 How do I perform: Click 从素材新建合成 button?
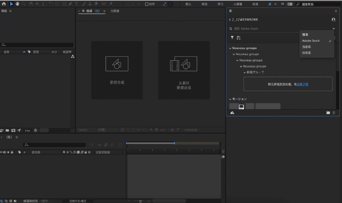point(184,70)
